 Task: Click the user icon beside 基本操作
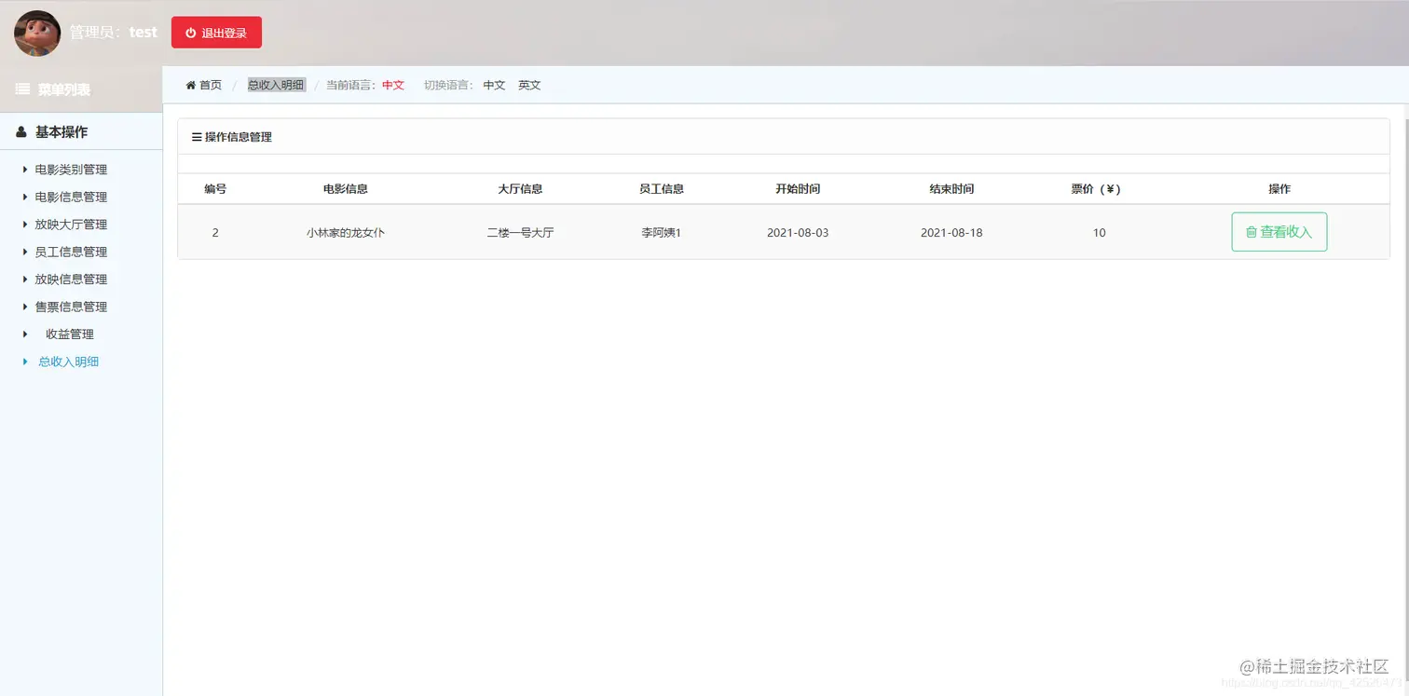pos(21,132)
